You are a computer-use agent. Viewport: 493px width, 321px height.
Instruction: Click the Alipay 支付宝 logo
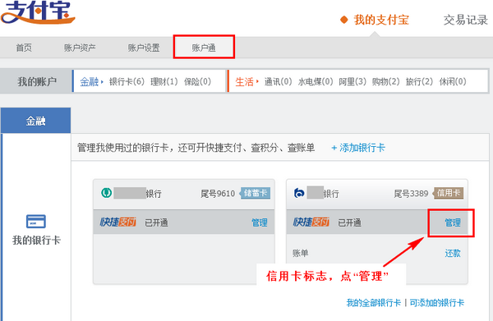(38, 12)
